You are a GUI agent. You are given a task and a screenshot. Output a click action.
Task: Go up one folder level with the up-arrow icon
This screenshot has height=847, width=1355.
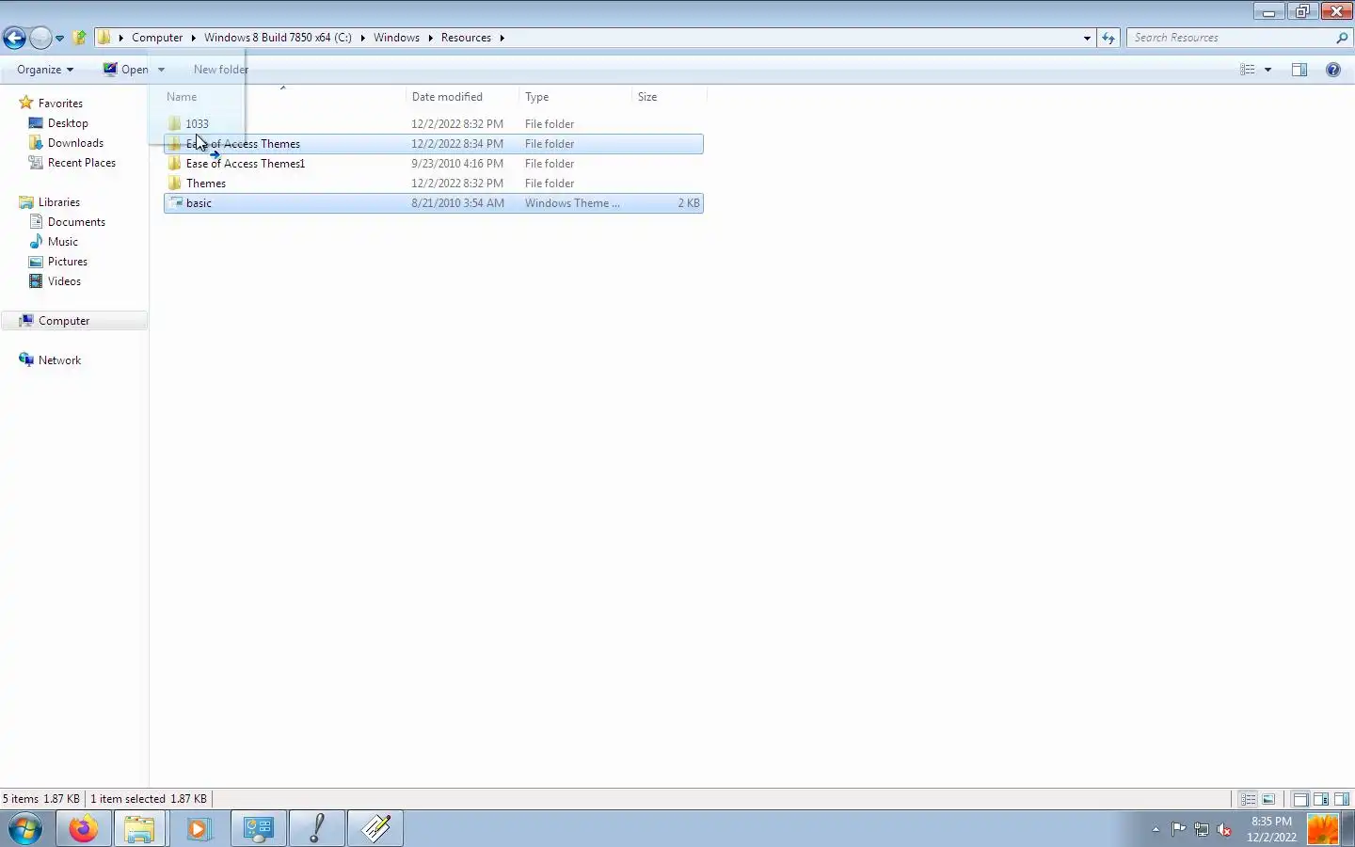80,38
